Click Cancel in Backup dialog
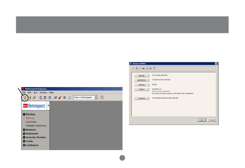Screen dimensions: 245x168 point(212,120)
